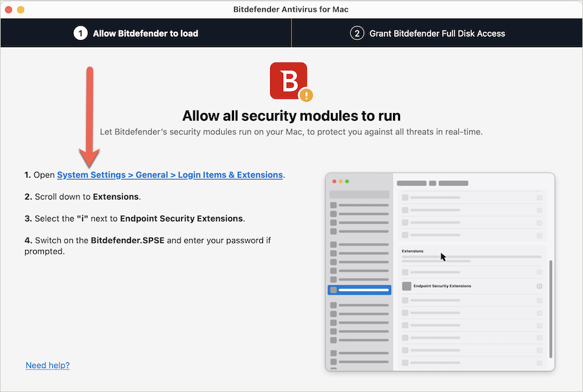Click the Endpoint Security Extensions row in illustration

click(472, 286)
